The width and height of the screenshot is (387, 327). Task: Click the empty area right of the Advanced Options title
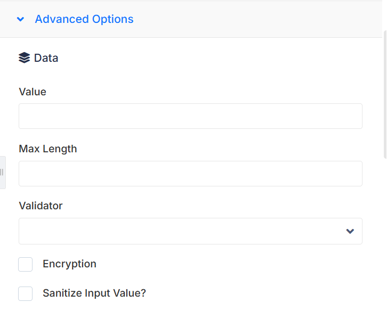click(257, 19)
